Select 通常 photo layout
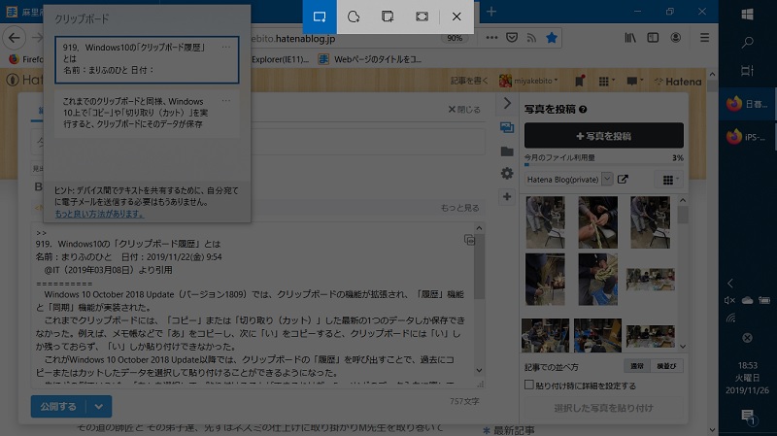777x436 pixels. pos(637,366)
